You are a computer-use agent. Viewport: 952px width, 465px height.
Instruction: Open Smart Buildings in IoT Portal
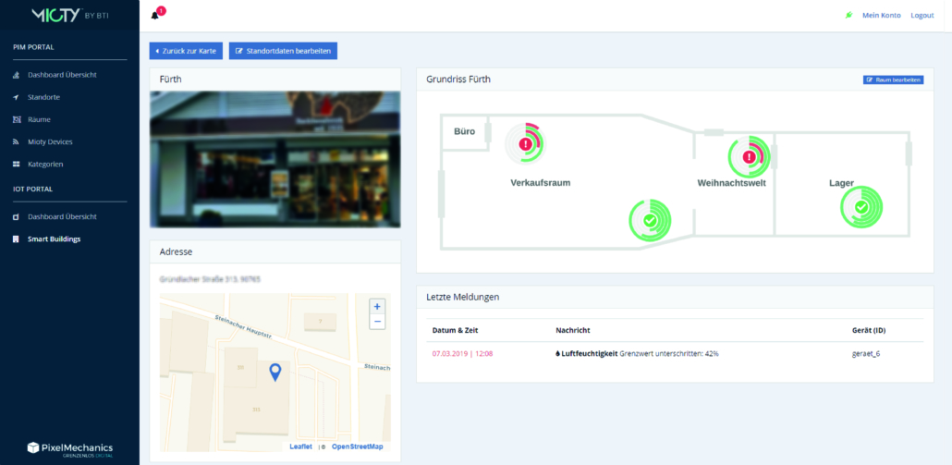pyautogui.click(x=54, y=239)
